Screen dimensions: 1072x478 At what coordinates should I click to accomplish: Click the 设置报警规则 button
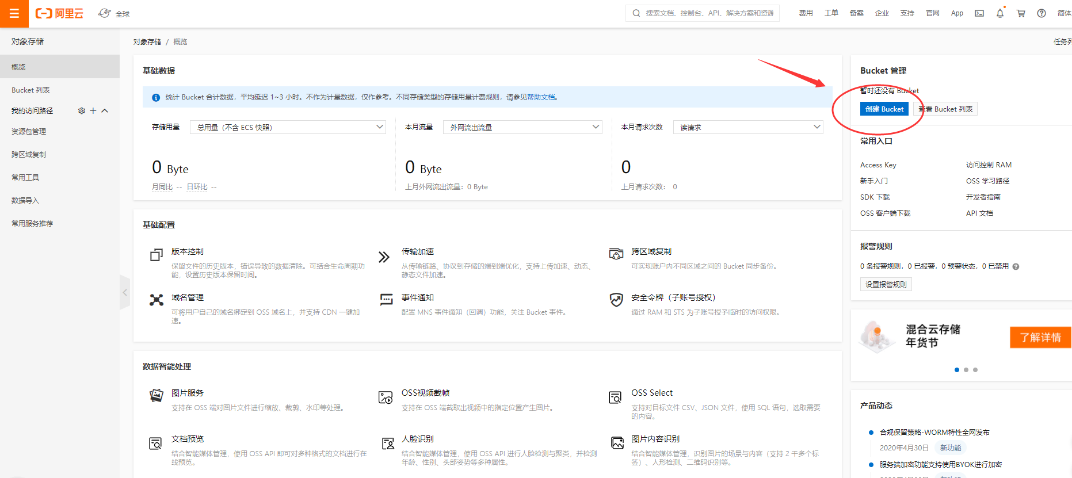pyautogui.click(x=886, y=284)
